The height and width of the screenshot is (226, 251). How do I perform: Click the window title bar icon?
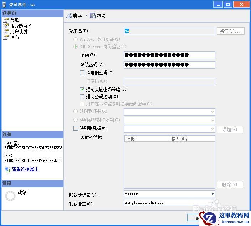(4, 5)
